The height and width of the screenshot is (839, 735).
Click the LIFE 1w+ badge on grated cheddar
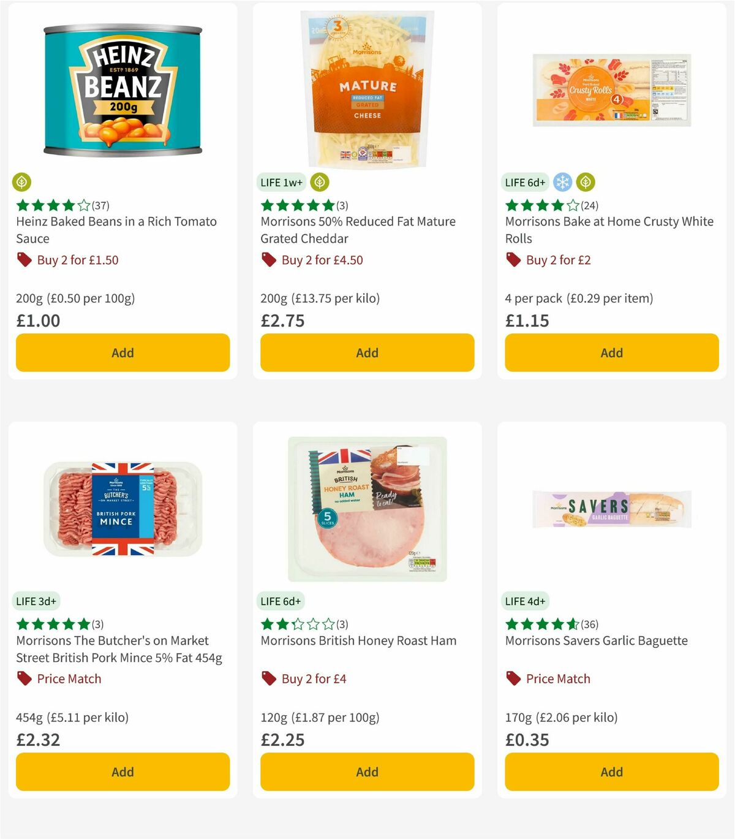point(281,182)
